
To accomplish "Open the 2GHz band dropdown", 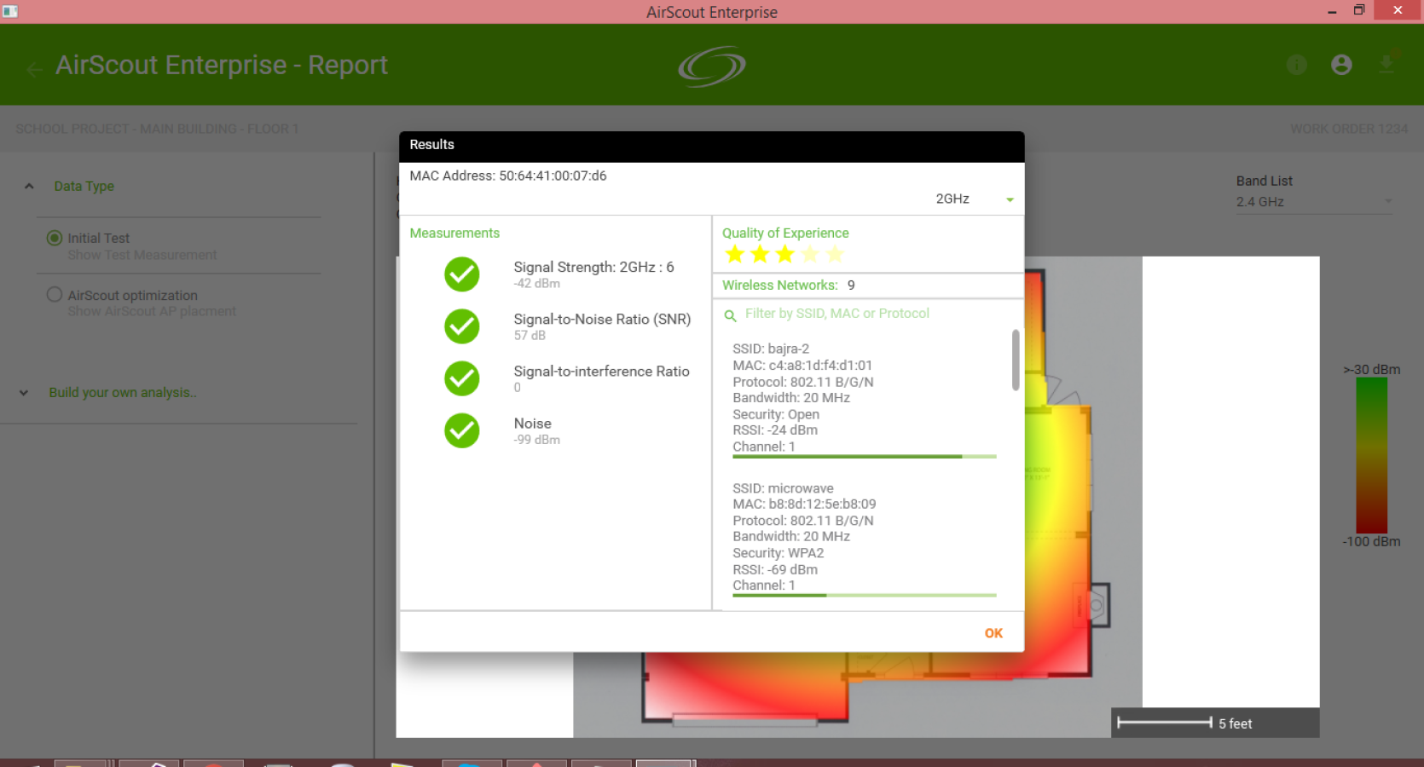I will click(974, 199).
